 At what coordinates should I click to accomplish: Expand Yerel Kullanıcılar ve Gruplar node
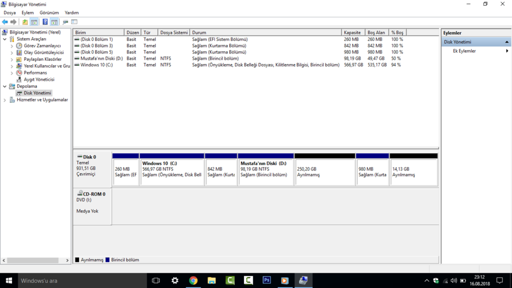12,66
